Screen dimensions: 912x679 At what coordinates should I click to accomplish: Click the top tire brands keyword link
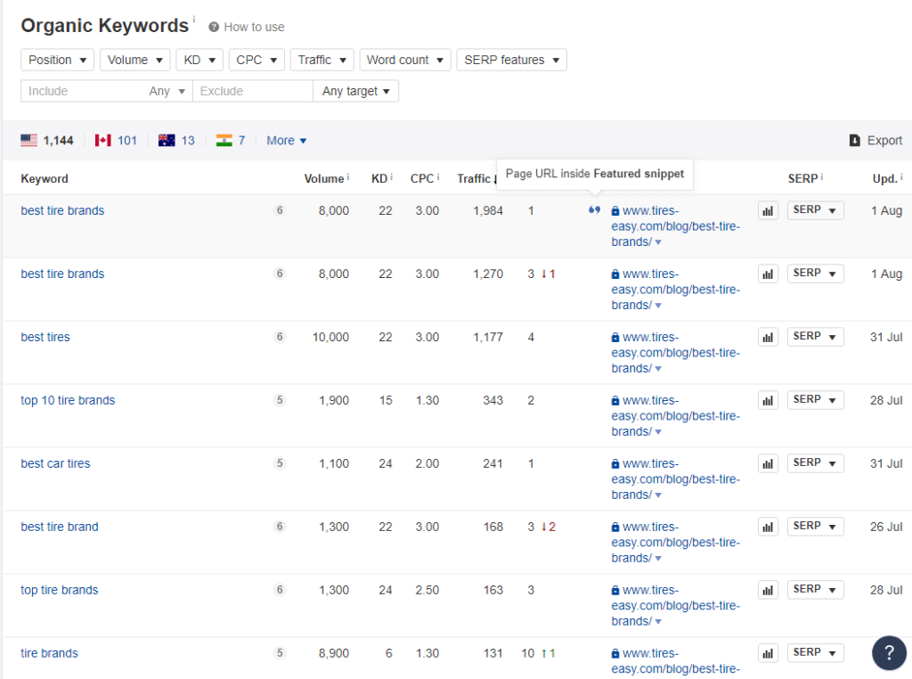[60, 590]
